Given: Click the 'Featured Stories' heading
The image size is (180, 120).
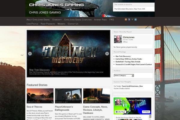Looking at the screenshot, I should (x=37, y=85).
